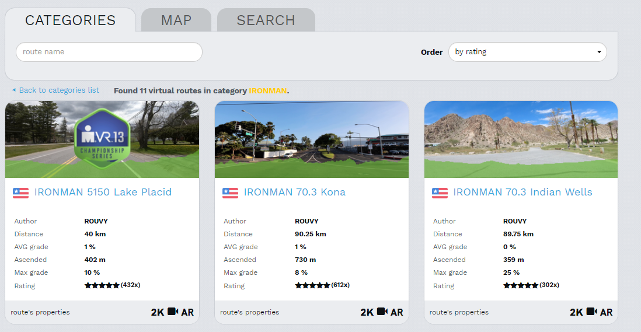Image resolution: width=641 pixels, height=332 pixels.
Task: Click the 25 % max grade value
Action: coord(511,272)
